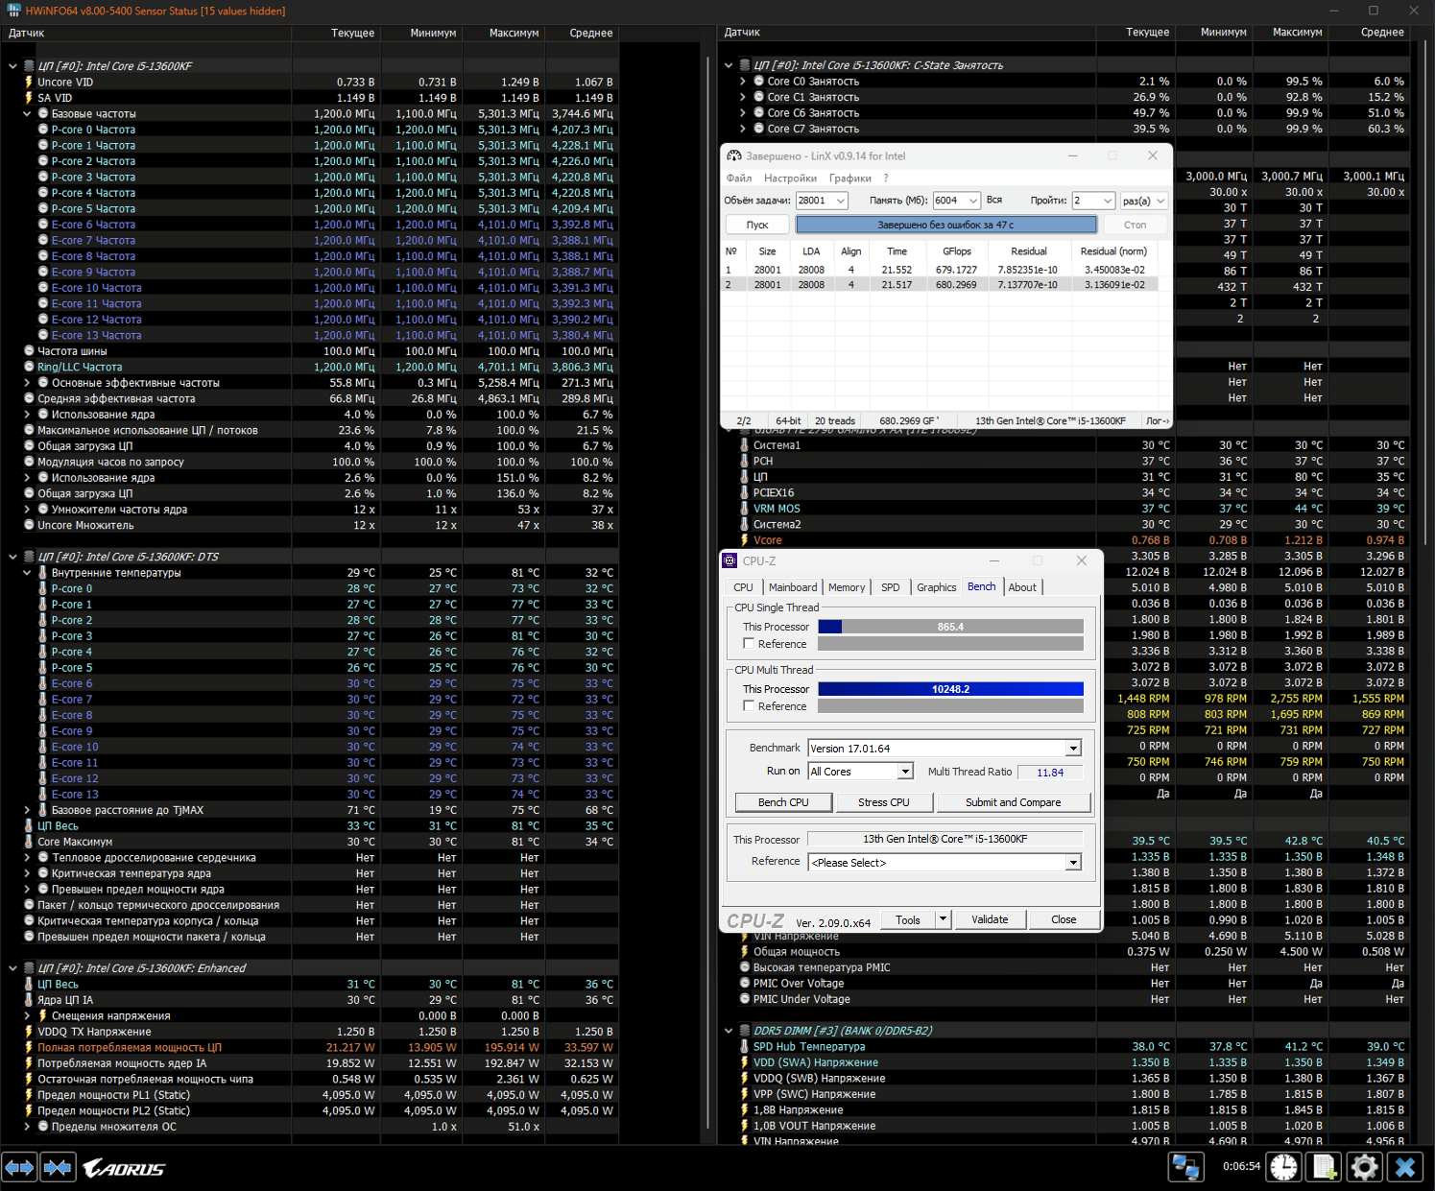Screen dimensions: 1435x1191
Task: Open LinX Файл menu
Action: point(739,179)
